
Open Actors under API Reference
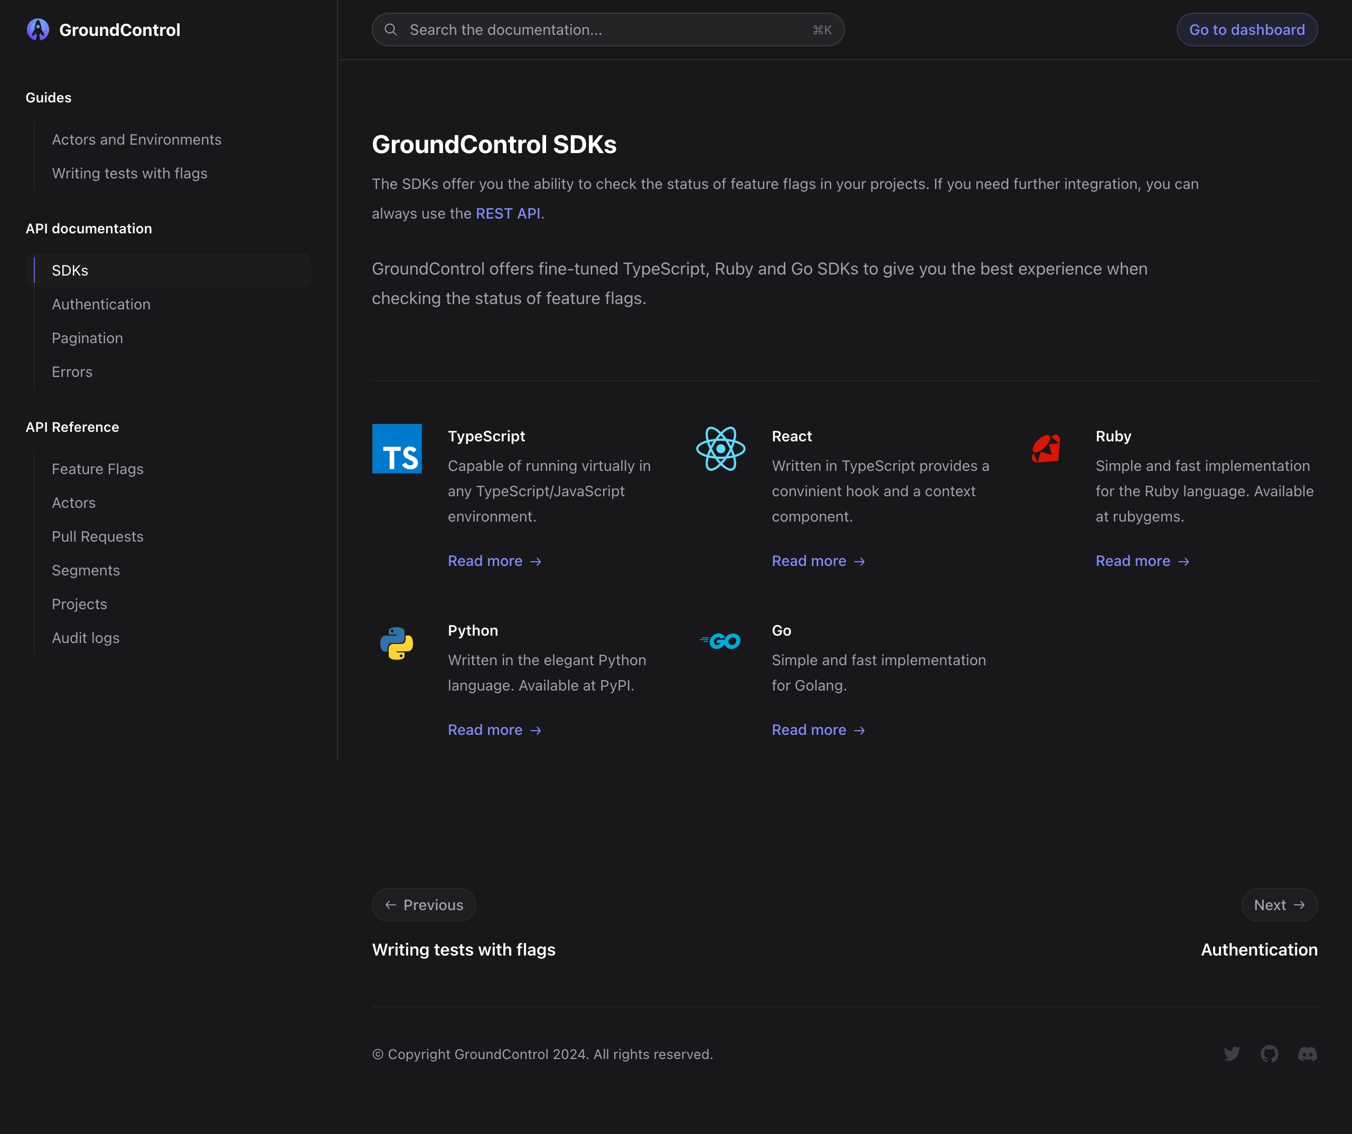tap(73, 503)
